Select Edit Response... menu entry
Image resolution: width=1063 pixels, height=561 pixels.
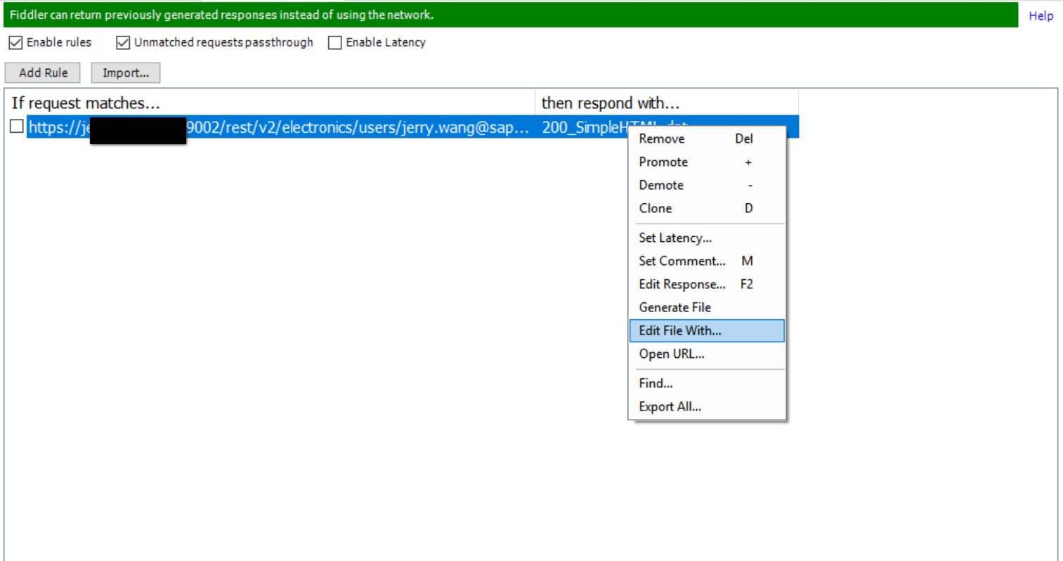tap(707, 284)
